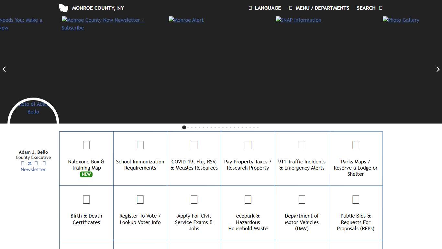This screenshot has height=249, width=442.
Task: Click the Monroe County logo icon
Action: click(64, 8)
